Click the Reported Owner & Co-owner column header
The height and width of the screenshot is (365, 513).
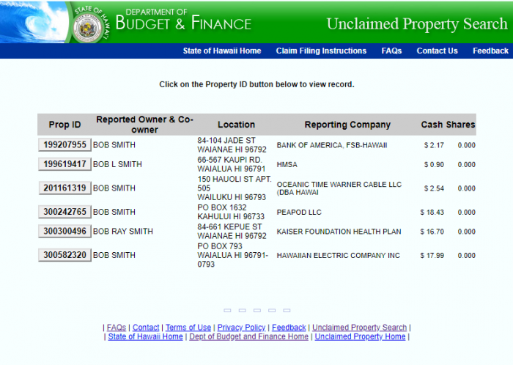tap(144, 125)
